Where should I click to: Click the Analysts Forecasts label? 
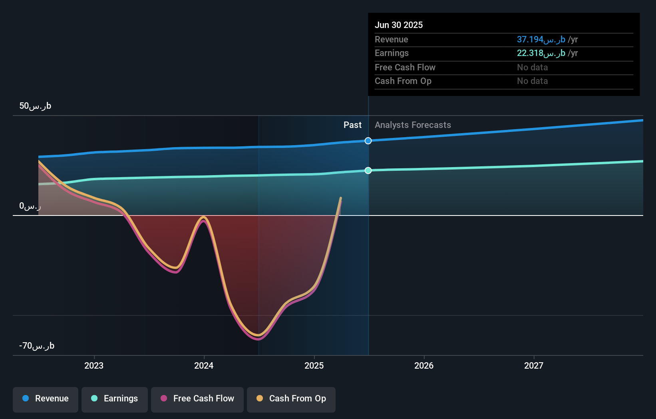413,125
